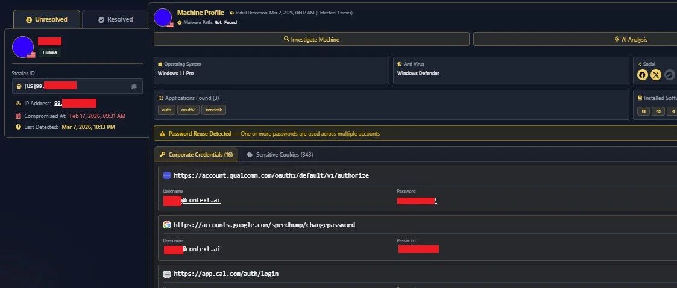Click Last Detected Mar 7, 2026 date

tap(89, 127)
